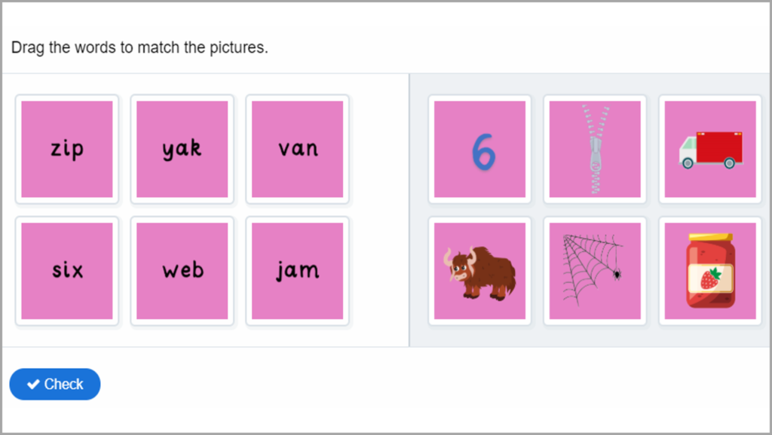This screenshot has width=772, height=435.
Task: Select the word card 'jam'
Action: (296, 271)
